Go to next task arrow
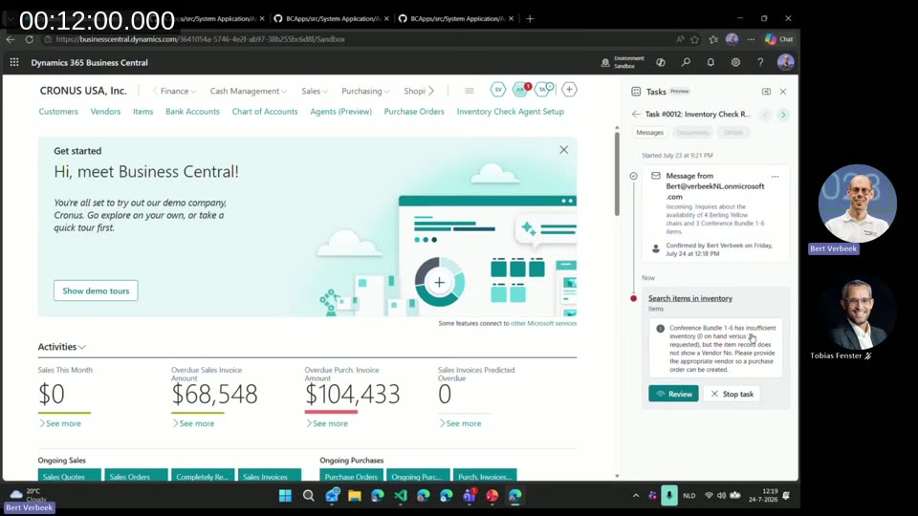The width and height of the screenshot is (918, 516). click(x=783, y=115)
